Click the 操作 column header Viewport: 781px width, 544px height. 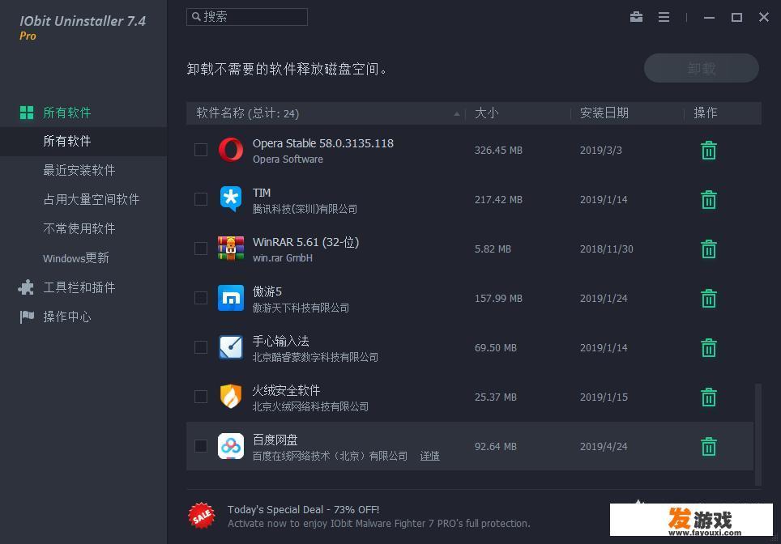(x=706, y=113)
